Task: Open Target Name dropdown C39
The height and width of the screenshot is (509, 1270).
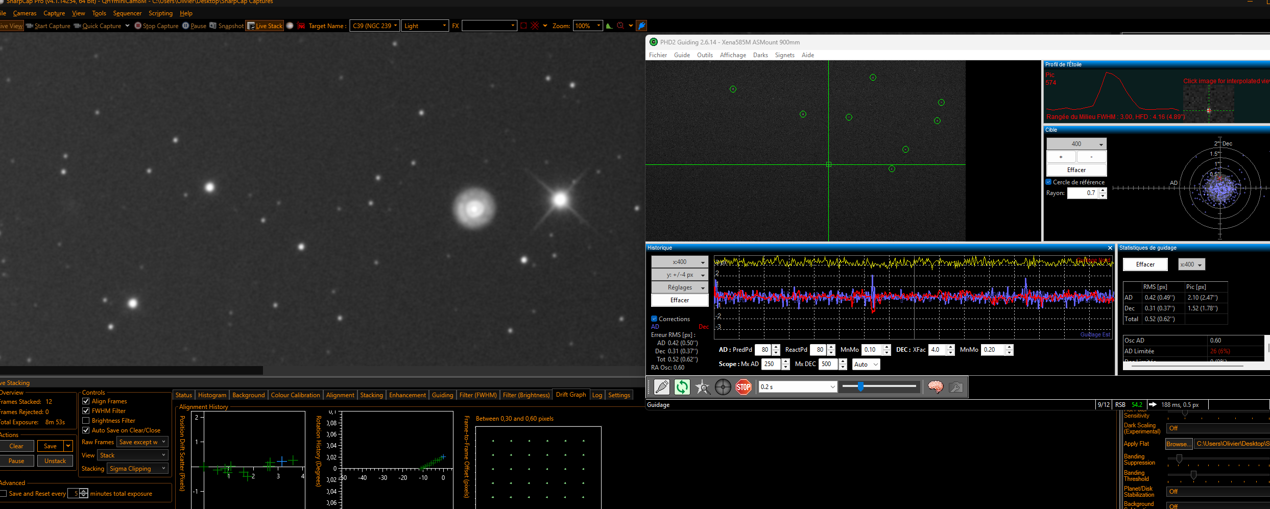Action: pyautogui.click(x=374, y=26)
